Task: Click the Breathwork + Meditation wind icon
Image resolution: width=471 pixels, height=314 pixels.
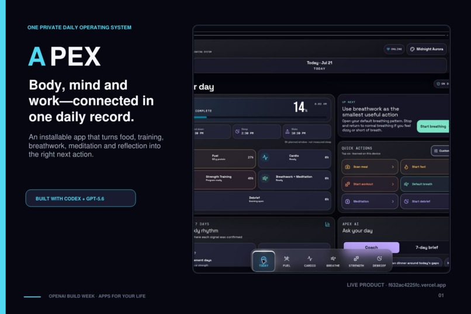Action: tap(265, 178)
